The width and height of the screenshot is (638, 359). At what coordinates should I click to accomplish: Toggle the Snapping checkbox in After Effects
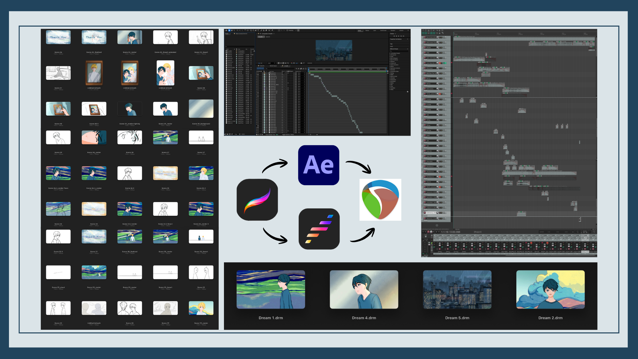pyautogui.click(x=287, y=30)
